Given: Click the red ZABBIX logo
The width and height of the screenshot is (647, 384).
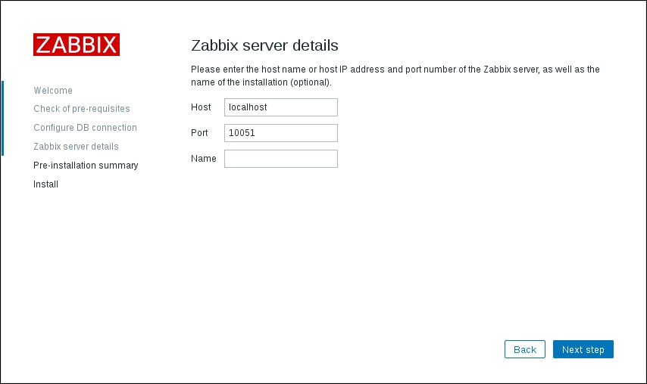Looking at the screenshot, I should click(77, 45).
